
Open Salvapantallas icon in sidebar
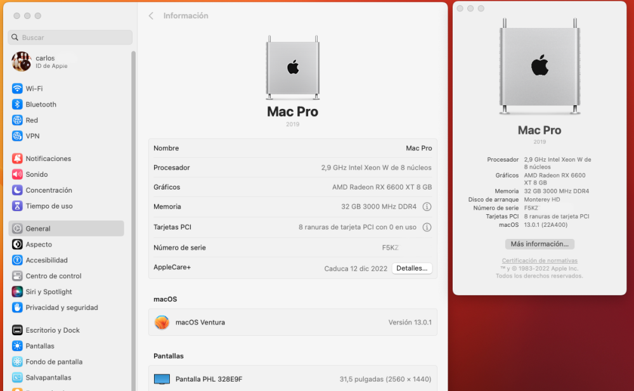click(17, 377)
